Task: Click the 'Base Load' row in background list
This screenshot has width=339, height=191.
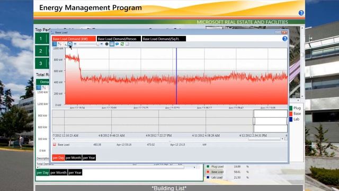Action: click(228, 172)
